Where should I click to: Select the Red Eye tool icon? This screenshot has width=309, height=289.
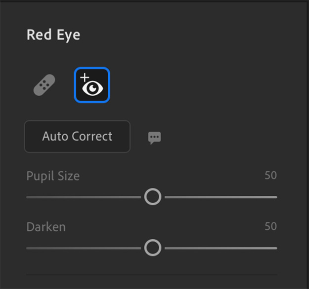coord(92,85)
